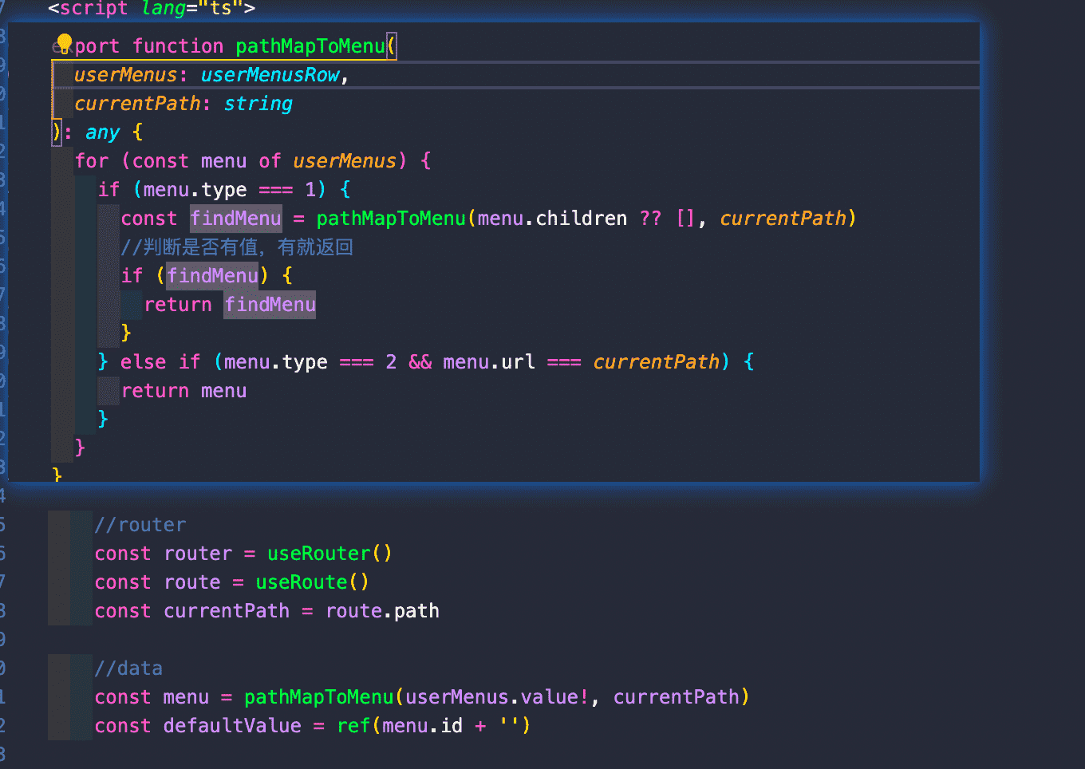
Task: Click the script lang="ts" opening tag
Action: [152, 9]
